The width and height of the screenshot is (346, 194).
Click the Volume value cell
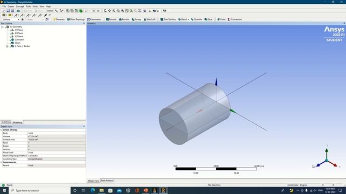(x=56, y=136)
